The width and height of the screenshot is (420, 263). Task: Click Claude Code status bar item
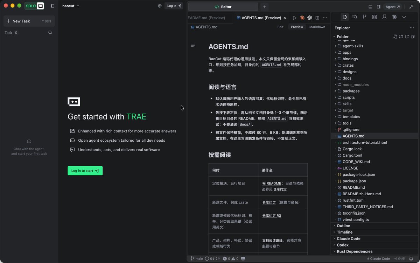(x=378, y=259)
